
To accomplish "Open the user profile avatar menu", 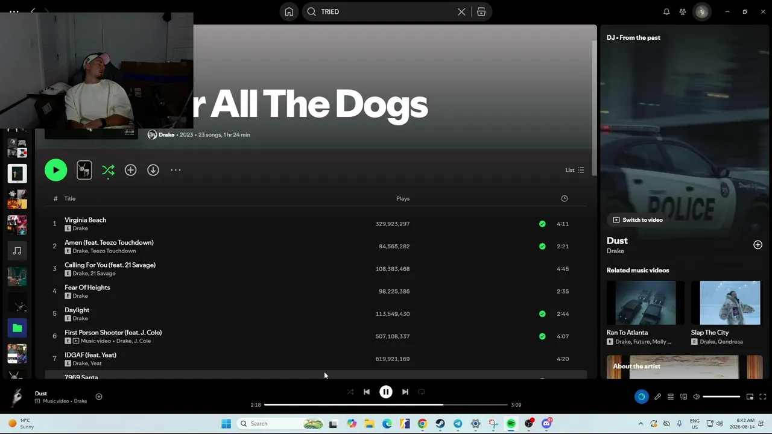I will (x=701, y=11).
